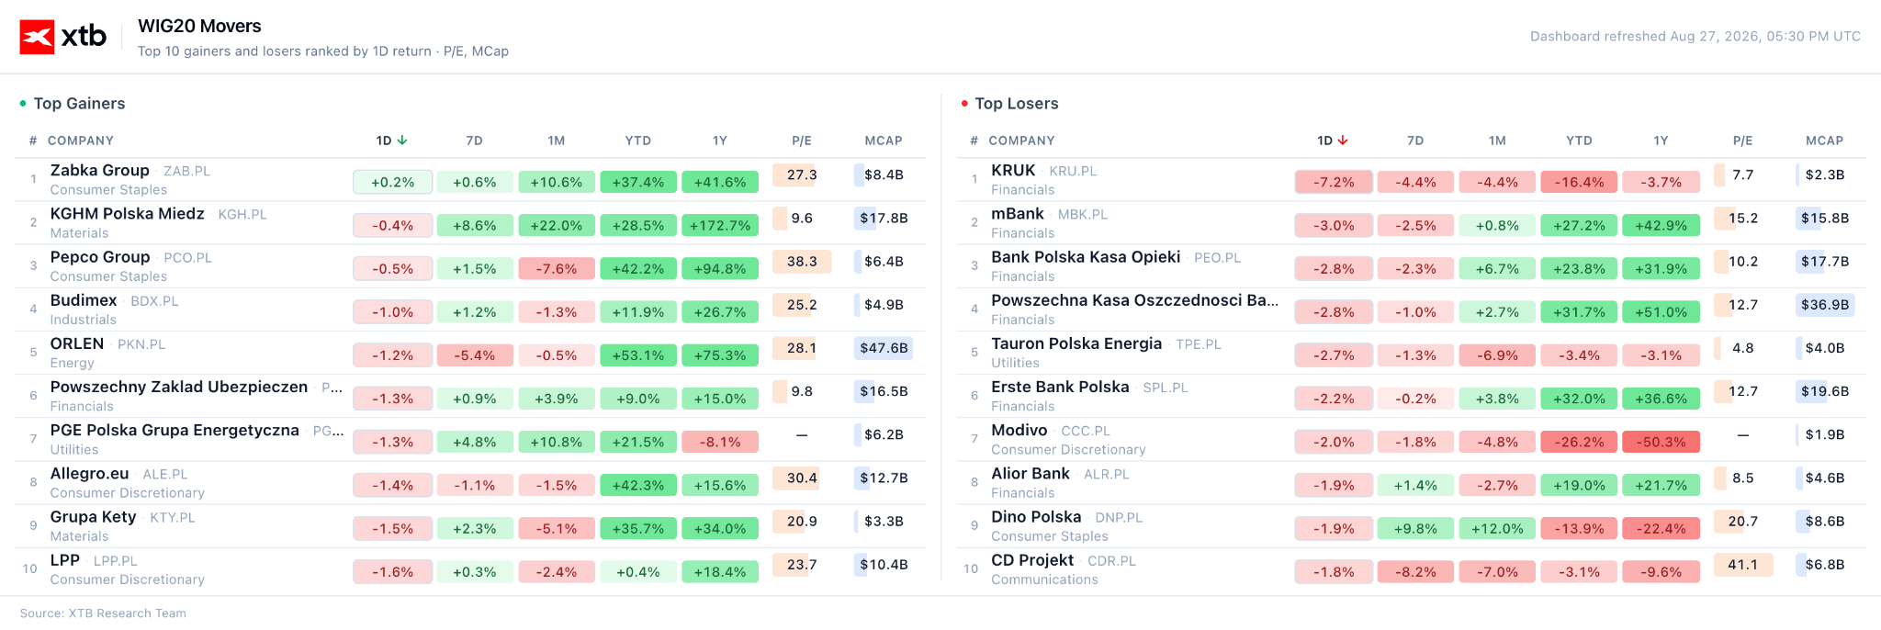The height and width of the screenshot is (630, 1881).
Task: Click the red Top Losers dot
Action: pyautogui.click(x=964, y=104)
